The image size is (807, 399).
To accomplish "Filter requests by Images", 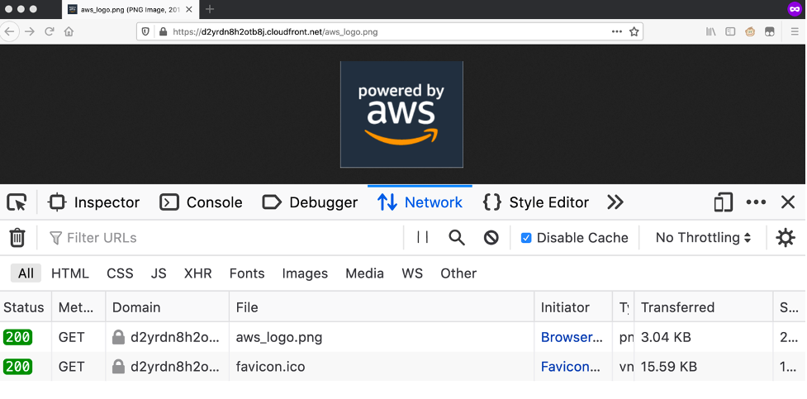I will click(305, 273).
